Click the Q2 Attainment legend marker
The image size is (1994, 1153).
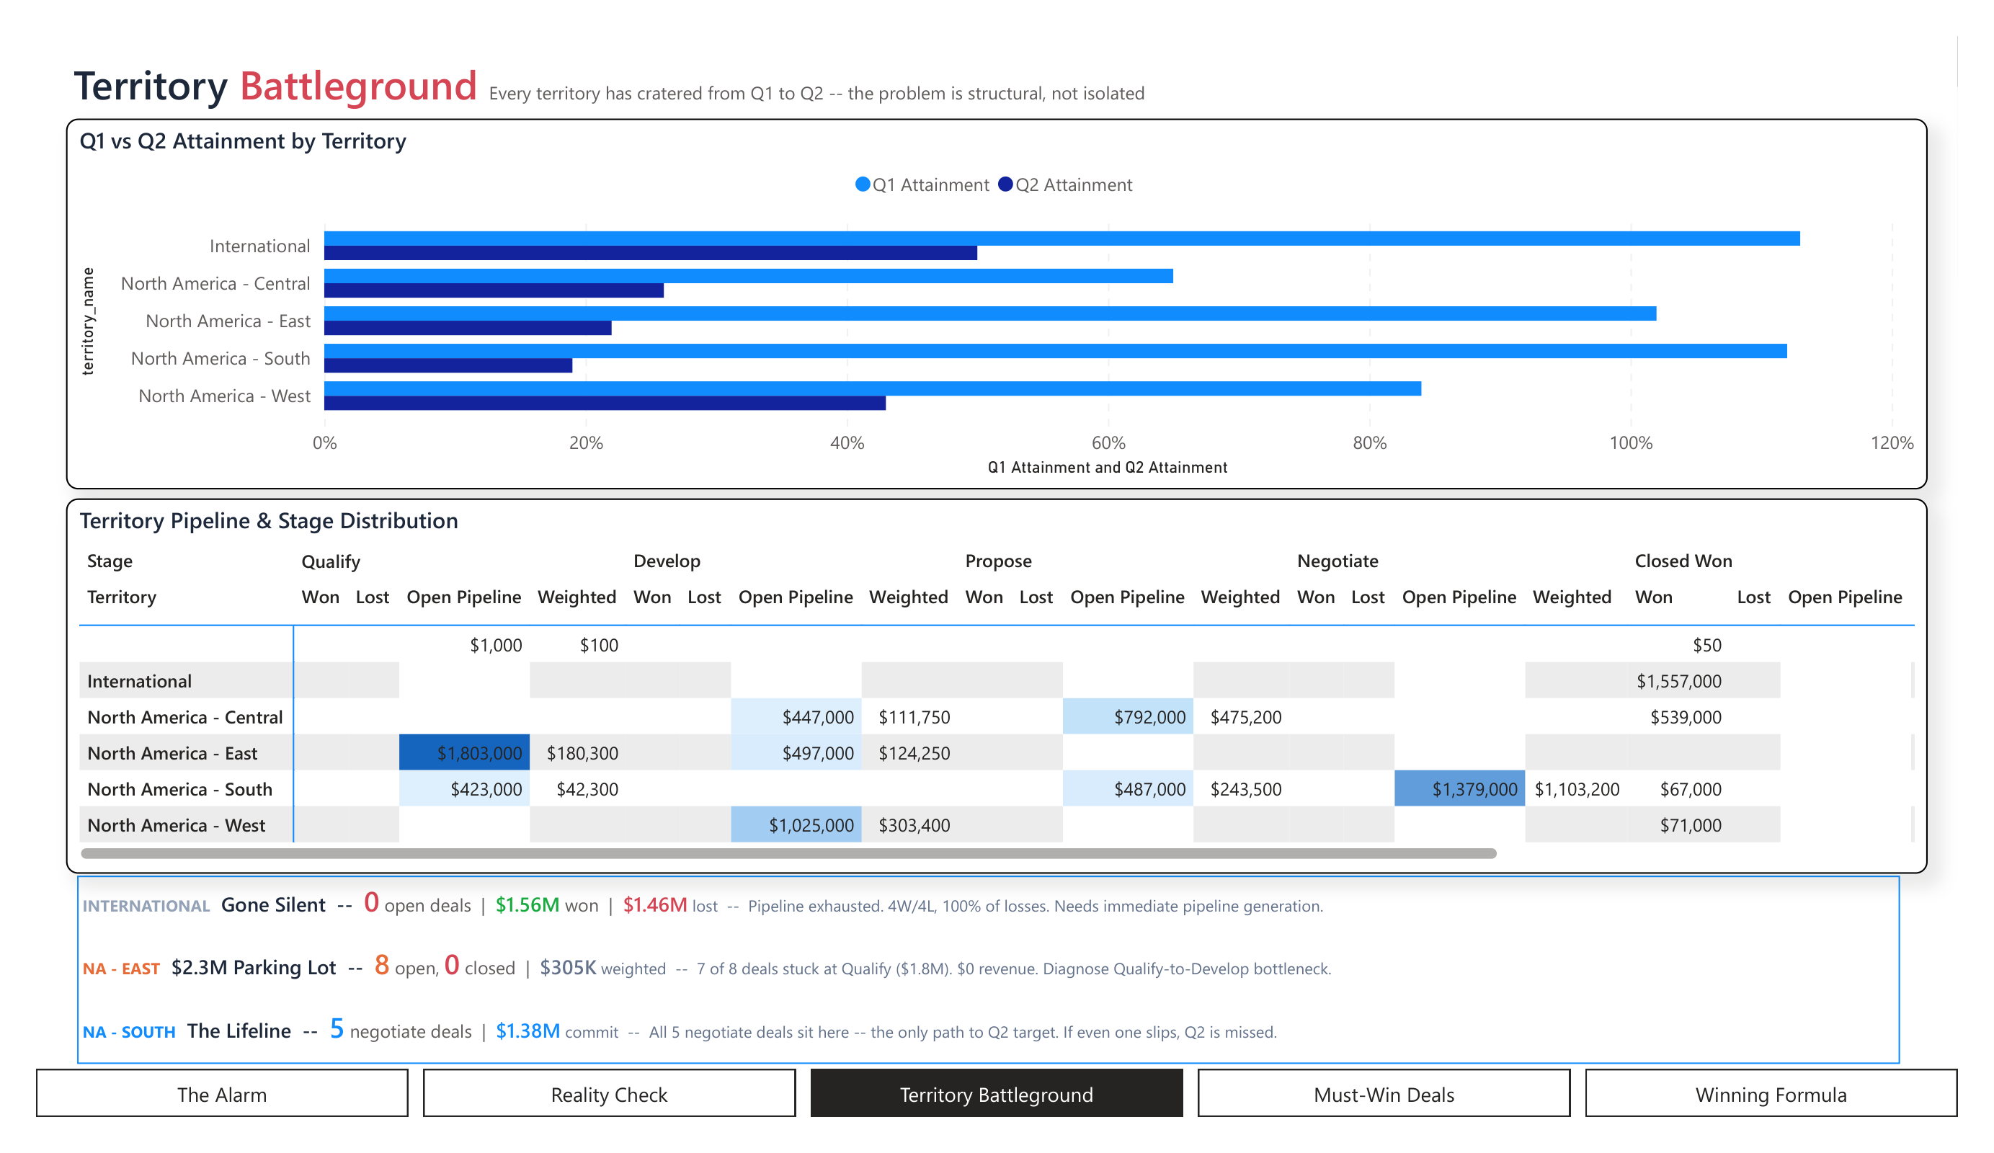(1006, 184)
